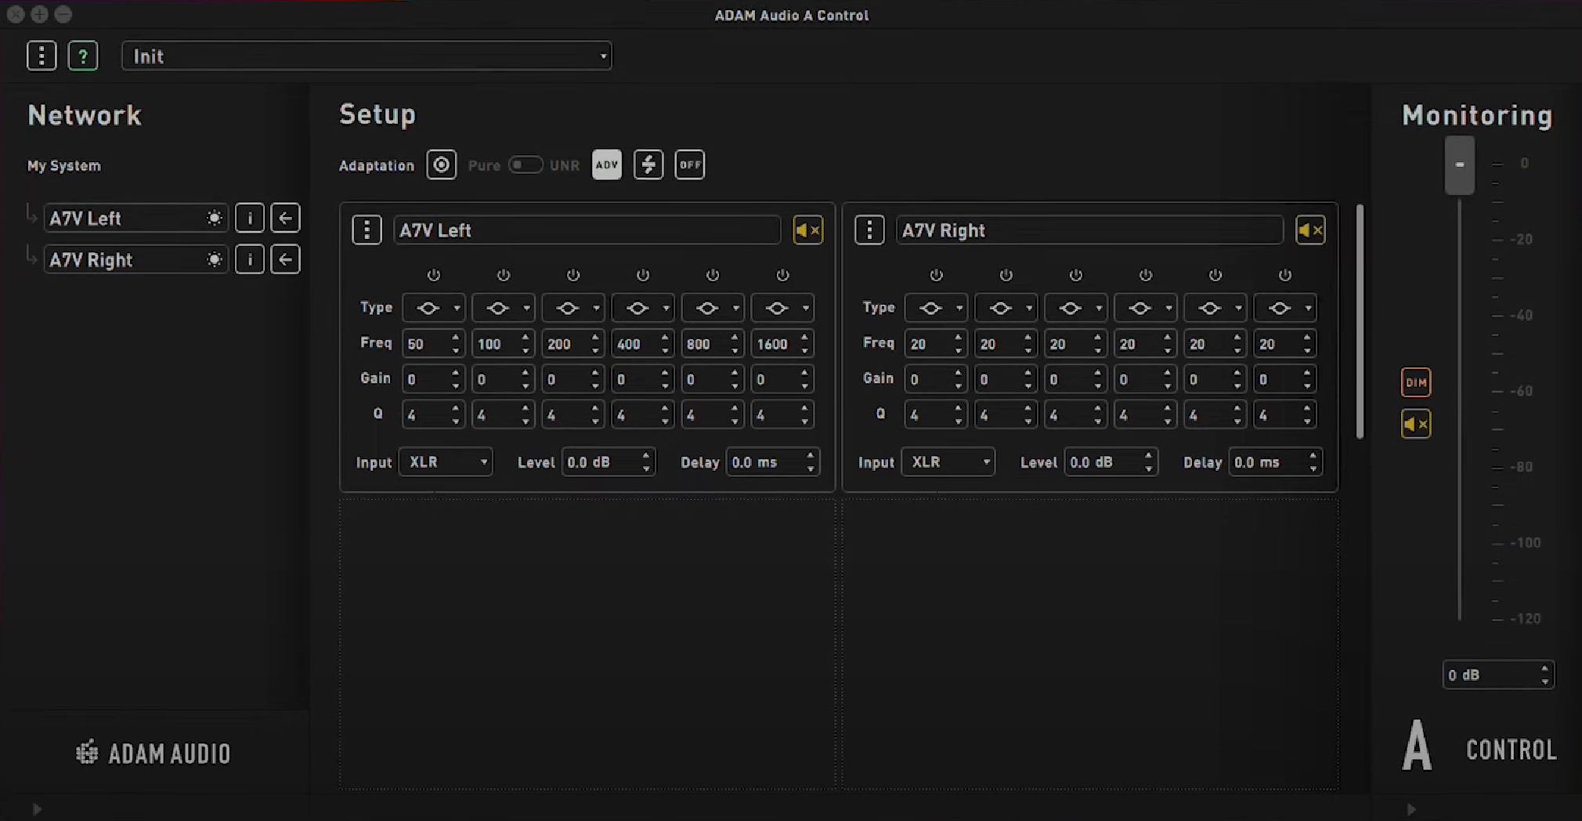Click A7V Right Level 0.0 dB field
This screenshot has height=821, width=1582.
[1111, 462]
